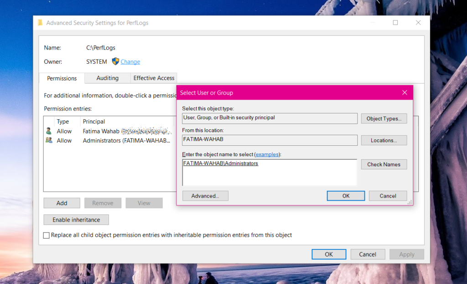467x284 pixels.
Task: Click the group icon beside Administrators entry
Action: [x=48, y=141]
